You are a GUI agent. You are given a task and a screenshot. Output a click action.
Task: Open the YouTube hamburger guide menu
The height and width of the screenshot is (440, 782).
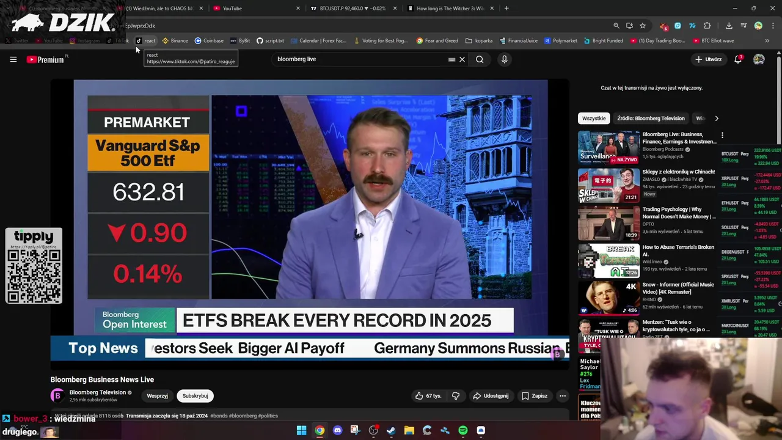13,59
